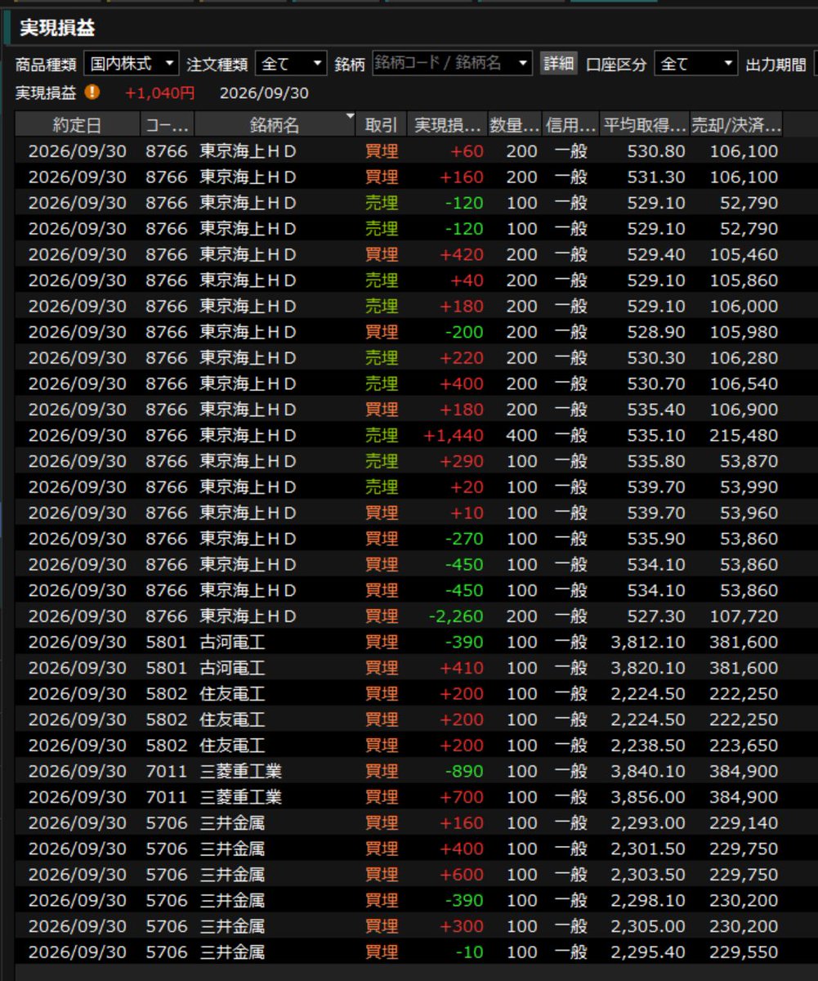The image size is (818, 981).
Task: Click the total +1,040円 value
Action: coord(160,93)
